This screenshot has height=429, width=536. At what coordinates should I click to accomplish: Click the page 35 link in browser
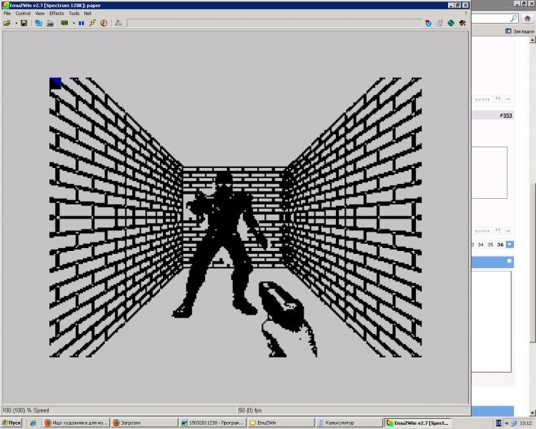pyautogui.click(x=490, y=245)
